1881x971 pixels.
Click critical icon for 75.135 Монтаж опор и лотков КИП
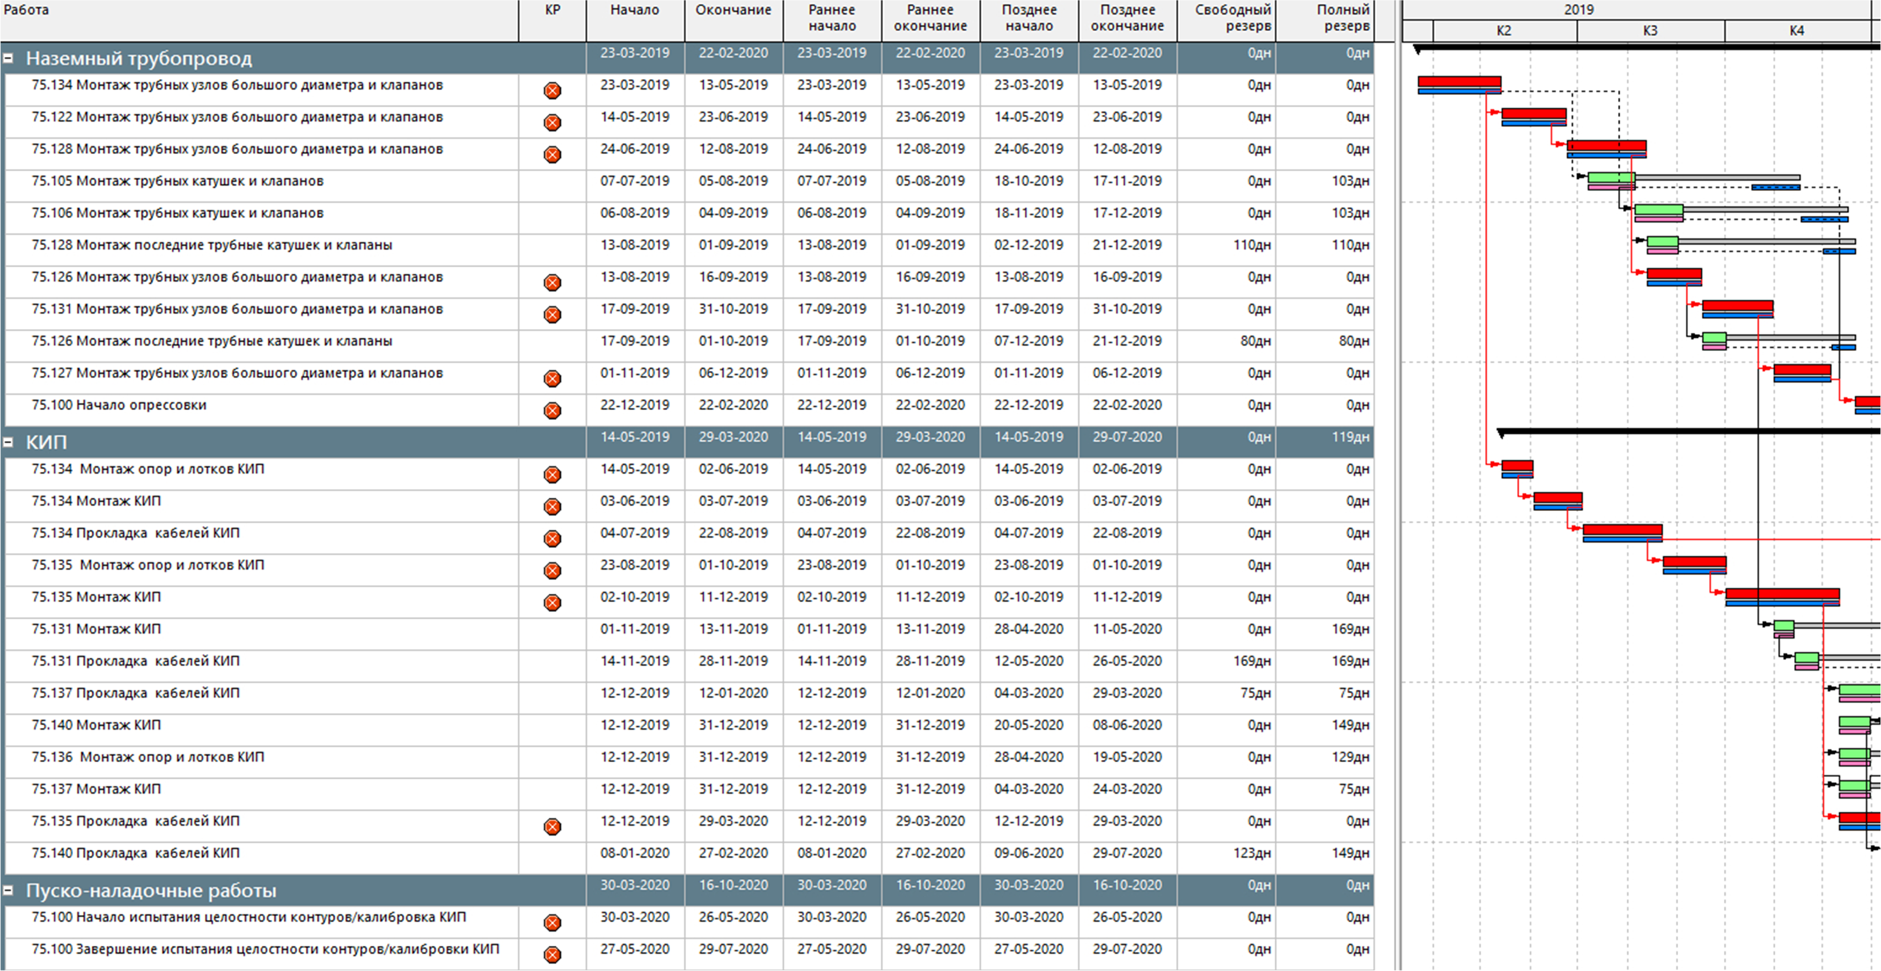[552, 571]
